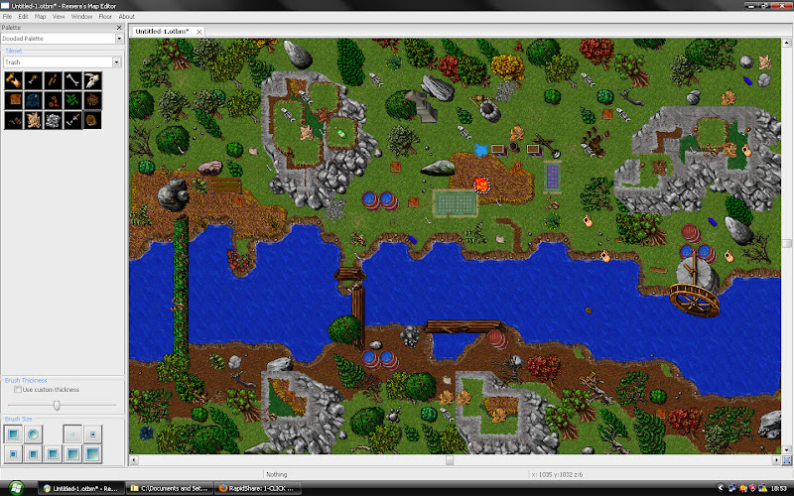Open the Window menu

point(81,17)
